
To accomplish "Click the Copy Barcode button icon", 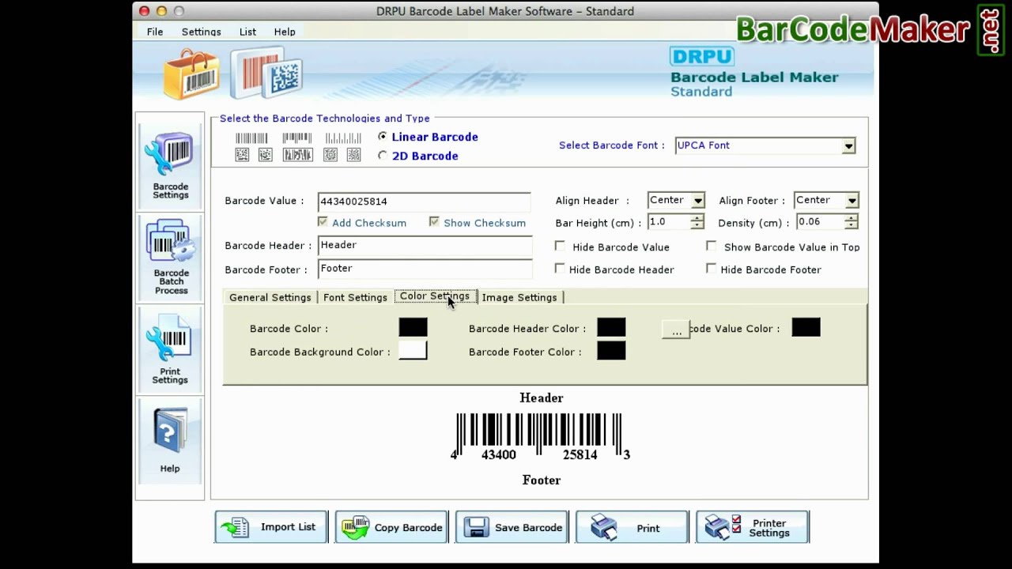I will 355,527.
